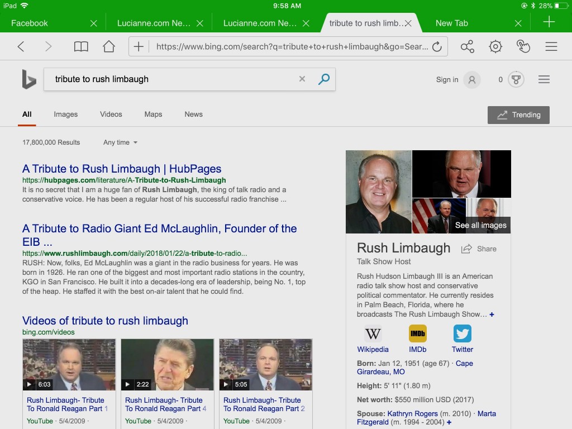Go back to the previous page

click(x=21, y=46)
